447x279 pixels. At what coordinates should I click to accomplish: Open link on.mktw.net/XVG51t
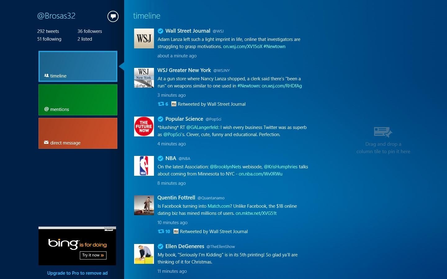tap(256, 213)
